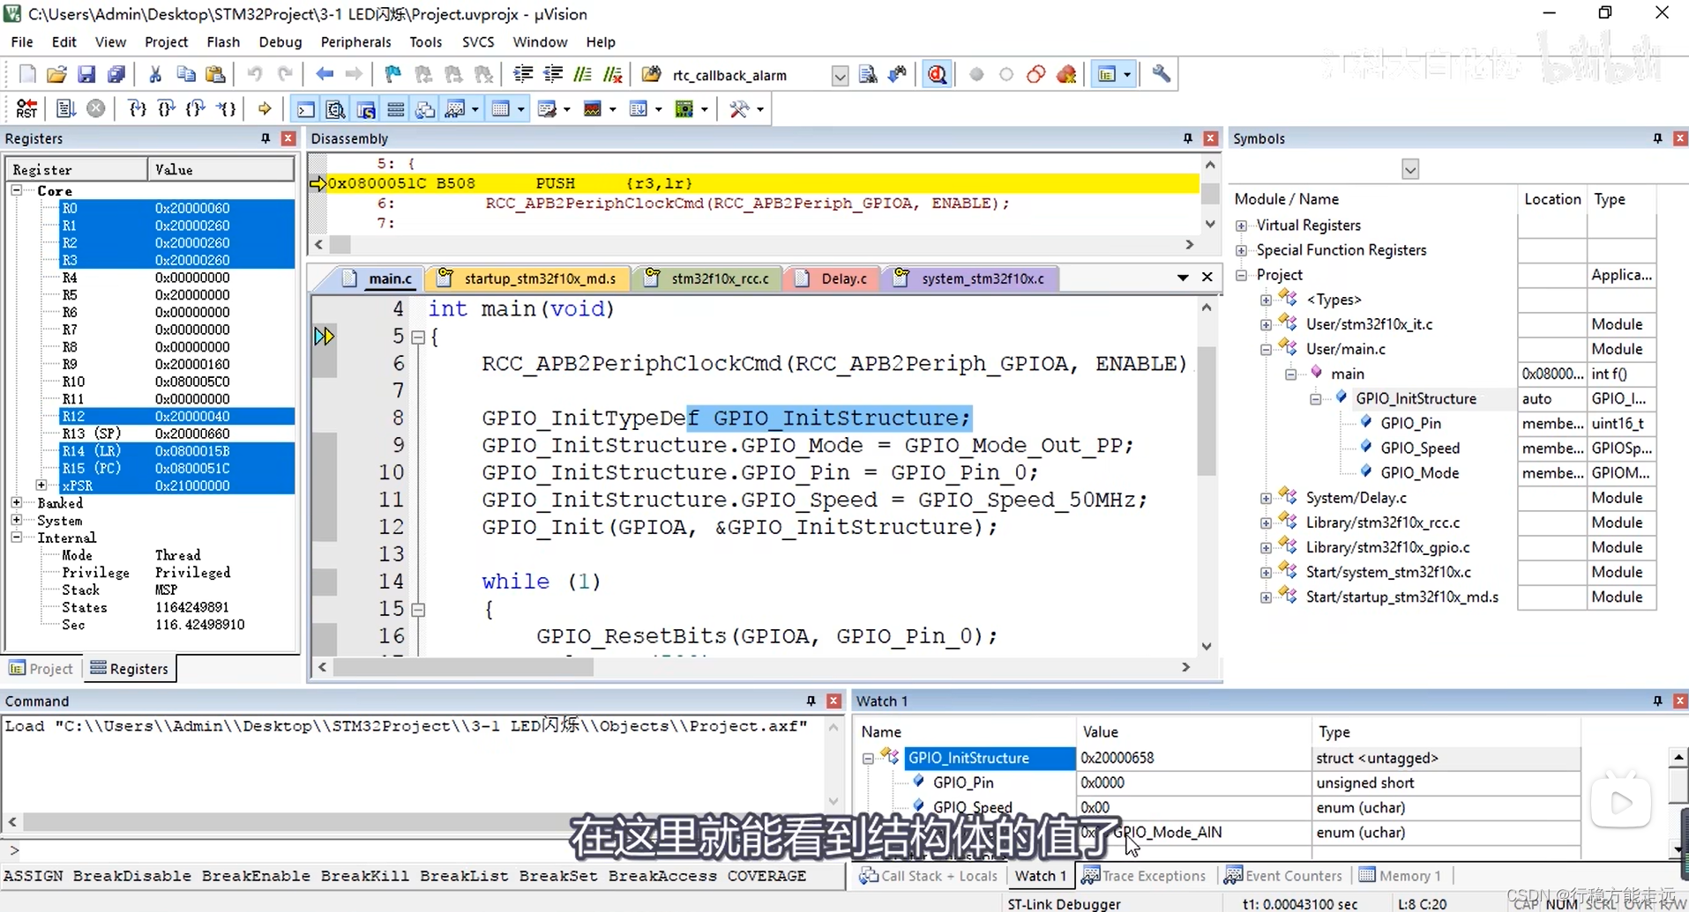
Task: Select GPIO_Speed in Symbols tree
Action: [1420, 448]
